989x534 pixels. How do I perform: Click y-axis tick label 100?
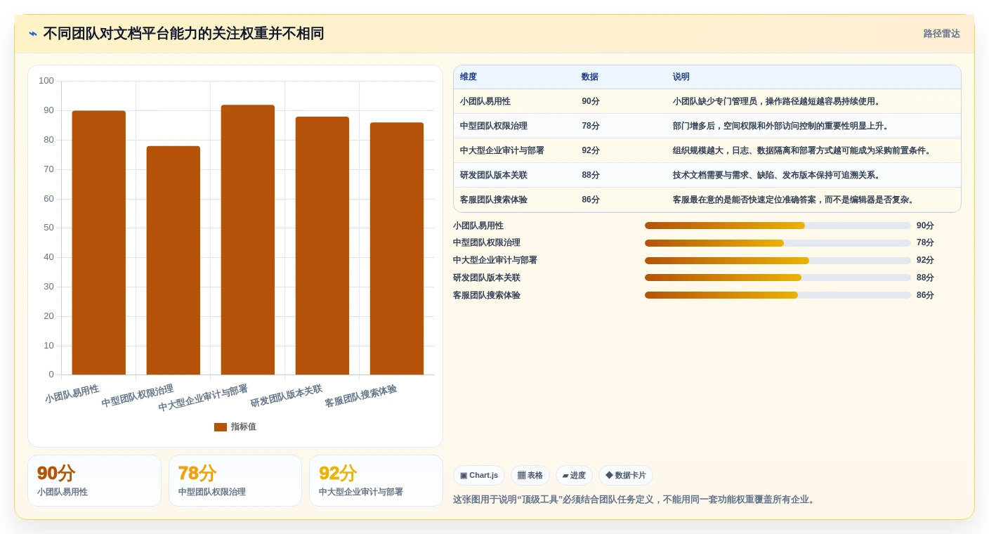(46, 81)
